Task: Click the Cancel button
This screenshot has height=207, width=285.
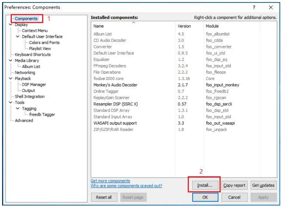Action: pyautogui.click(x=234, y=197)
